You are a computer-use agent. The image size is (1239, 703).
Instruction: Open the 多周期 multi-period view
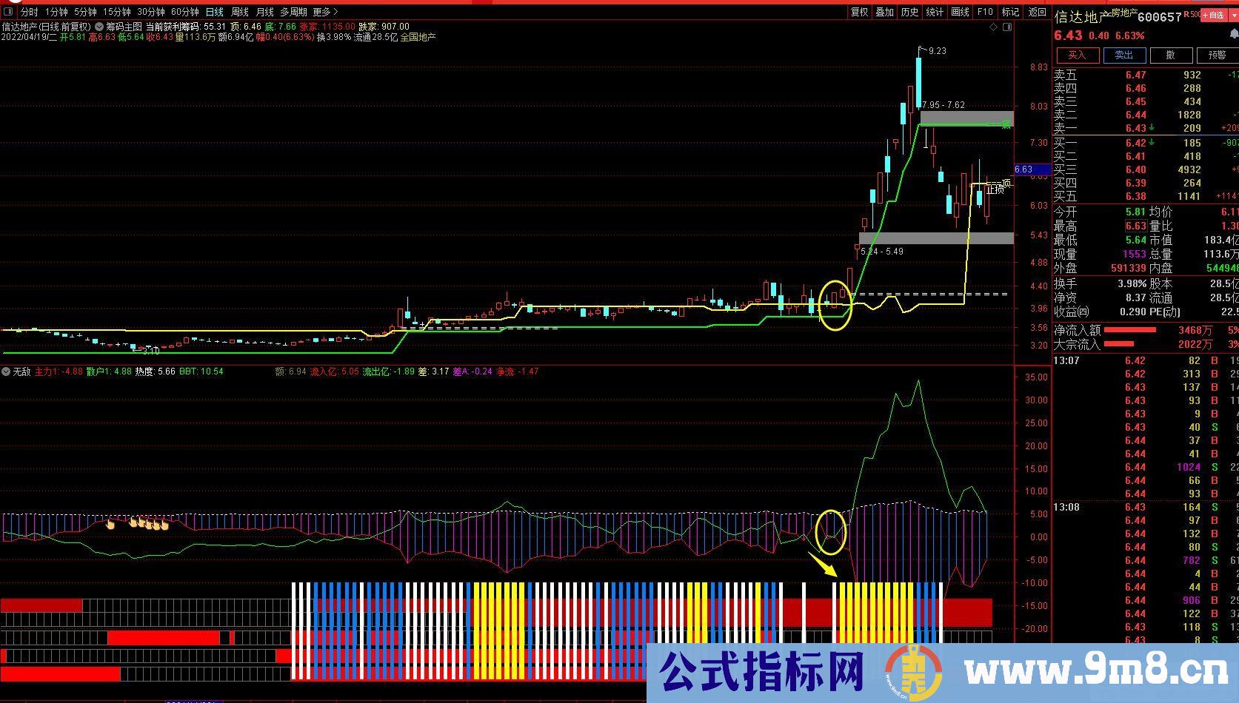click(x=293, y=12)
